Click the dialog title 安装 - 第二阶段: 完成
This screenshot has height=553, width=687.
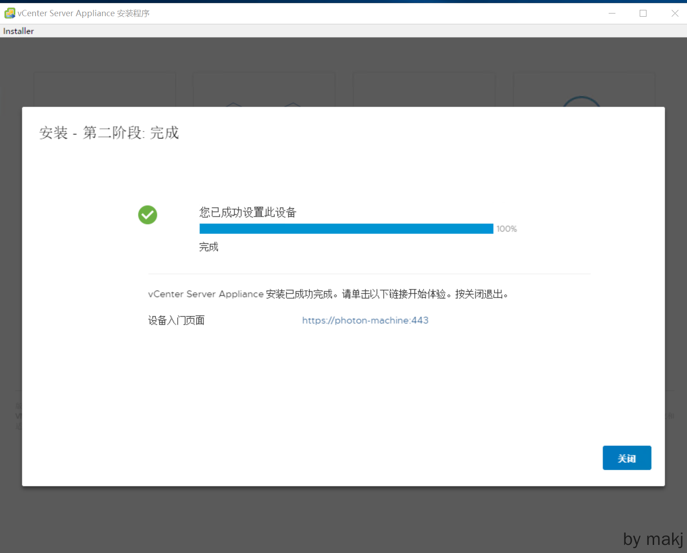pos(109,133)
